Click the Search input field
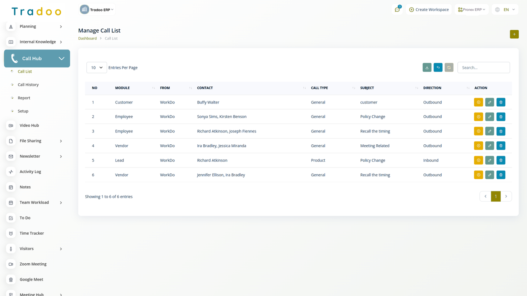 tap(483, 68)
